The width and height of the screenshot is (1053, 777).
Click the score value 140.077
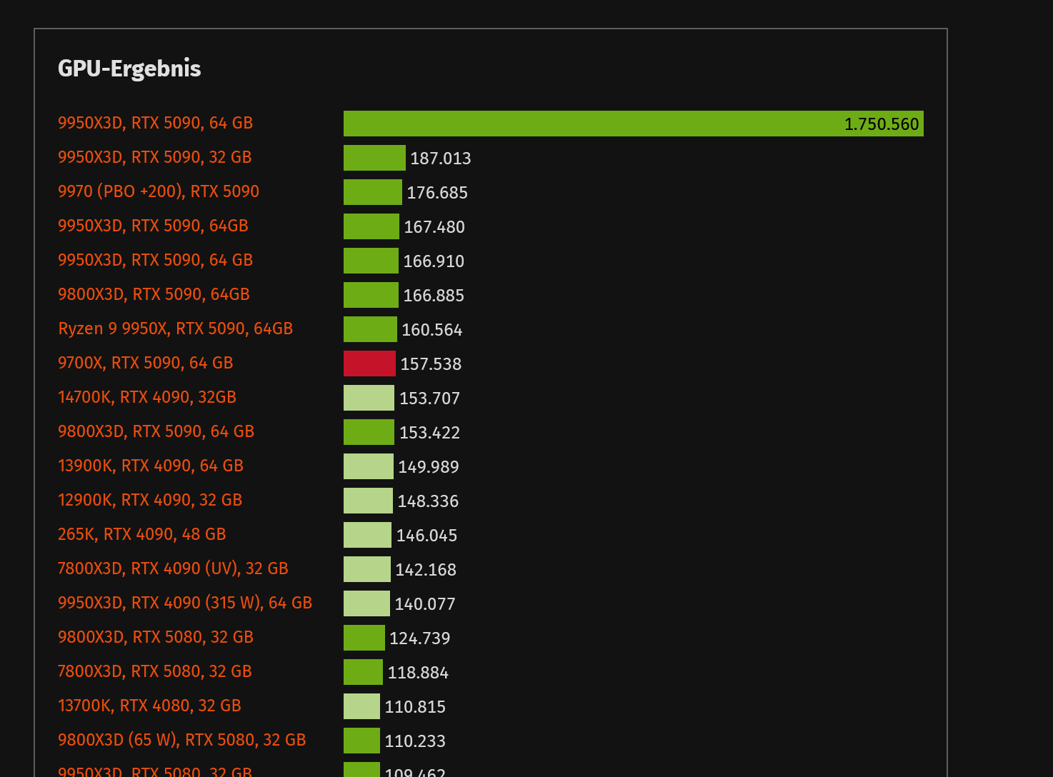[425, 604]
